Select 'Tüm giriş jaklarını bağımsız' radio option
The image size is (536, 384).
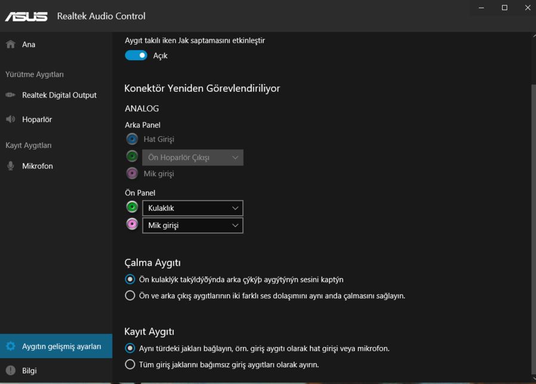coord(130,364)
